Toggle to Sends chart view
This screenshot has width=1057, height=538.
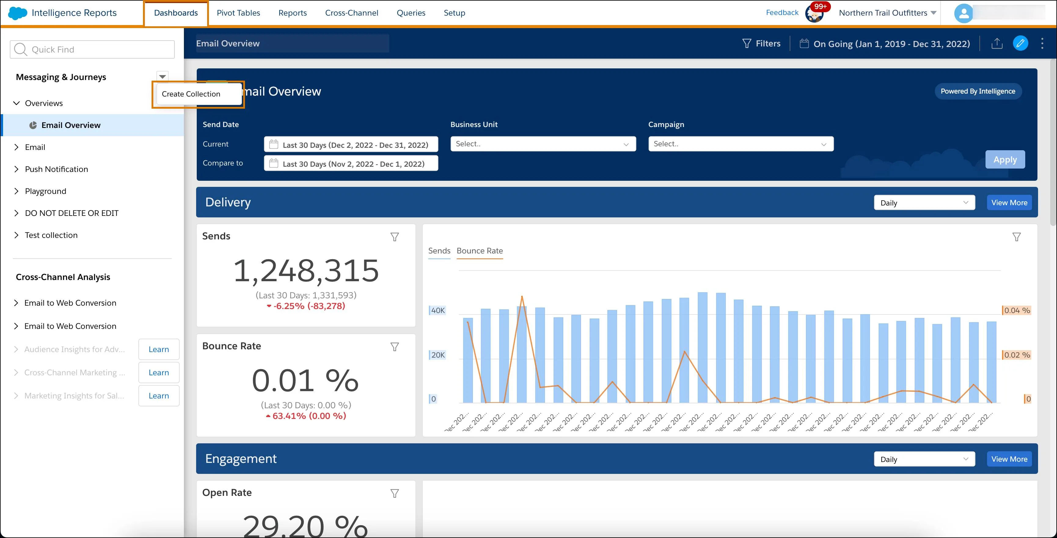coord(438,249)
